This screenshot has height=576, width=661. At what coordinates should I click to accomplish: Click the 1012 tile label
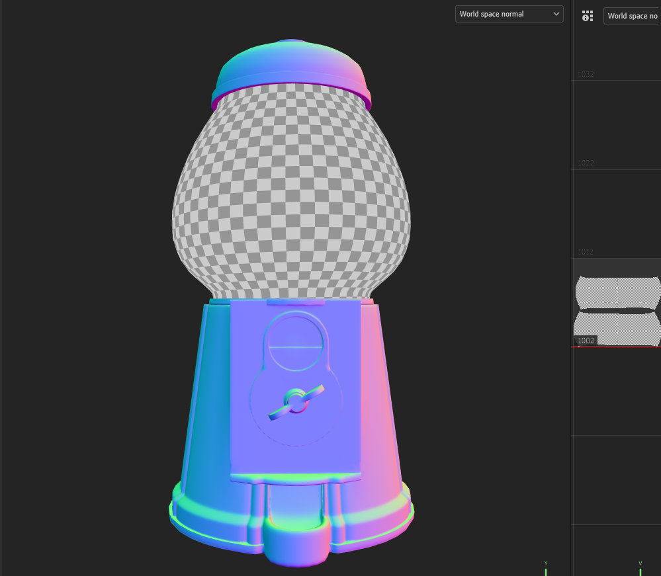click(x=585, y=252)
